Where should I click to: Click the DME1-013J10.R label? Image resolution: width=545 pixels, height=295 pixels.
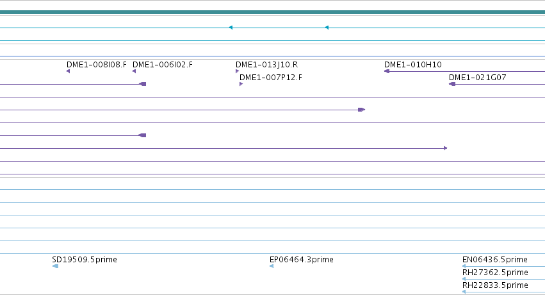click(266, 65)
